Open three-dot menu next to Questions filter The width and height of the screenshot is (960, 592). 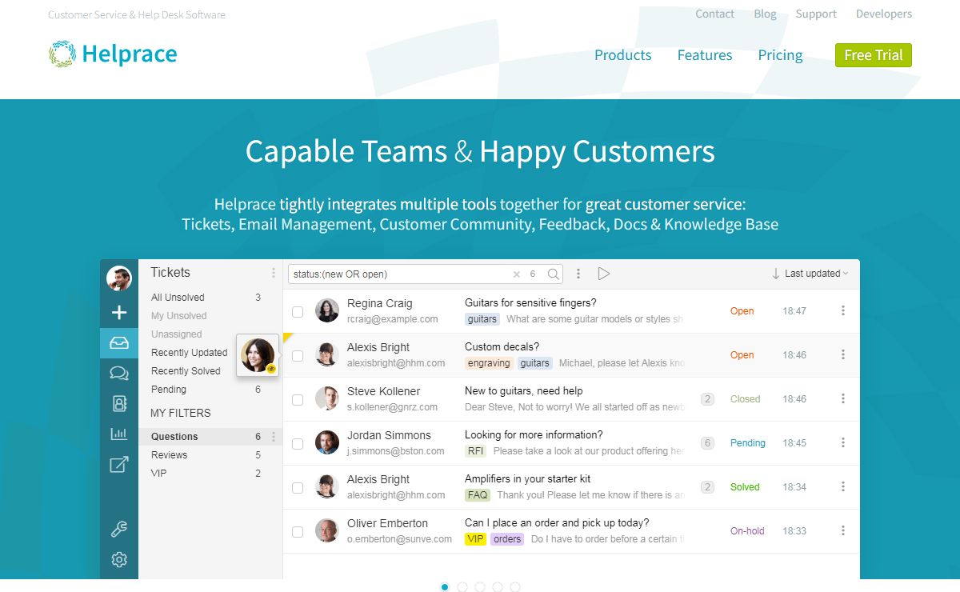pyautogui.click(x=274, y=437)
